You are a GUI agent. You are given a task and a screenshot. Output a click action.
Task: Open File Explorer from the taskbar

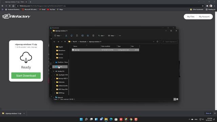pos(106,119)
